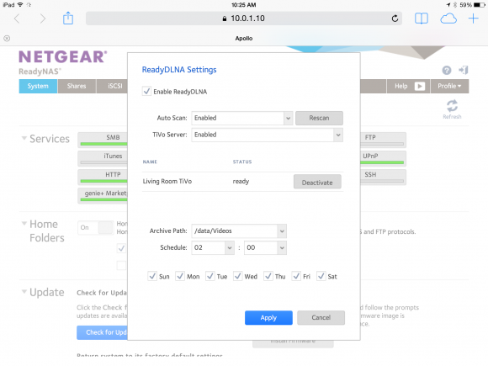Click the SMB service button

[103, 139]
